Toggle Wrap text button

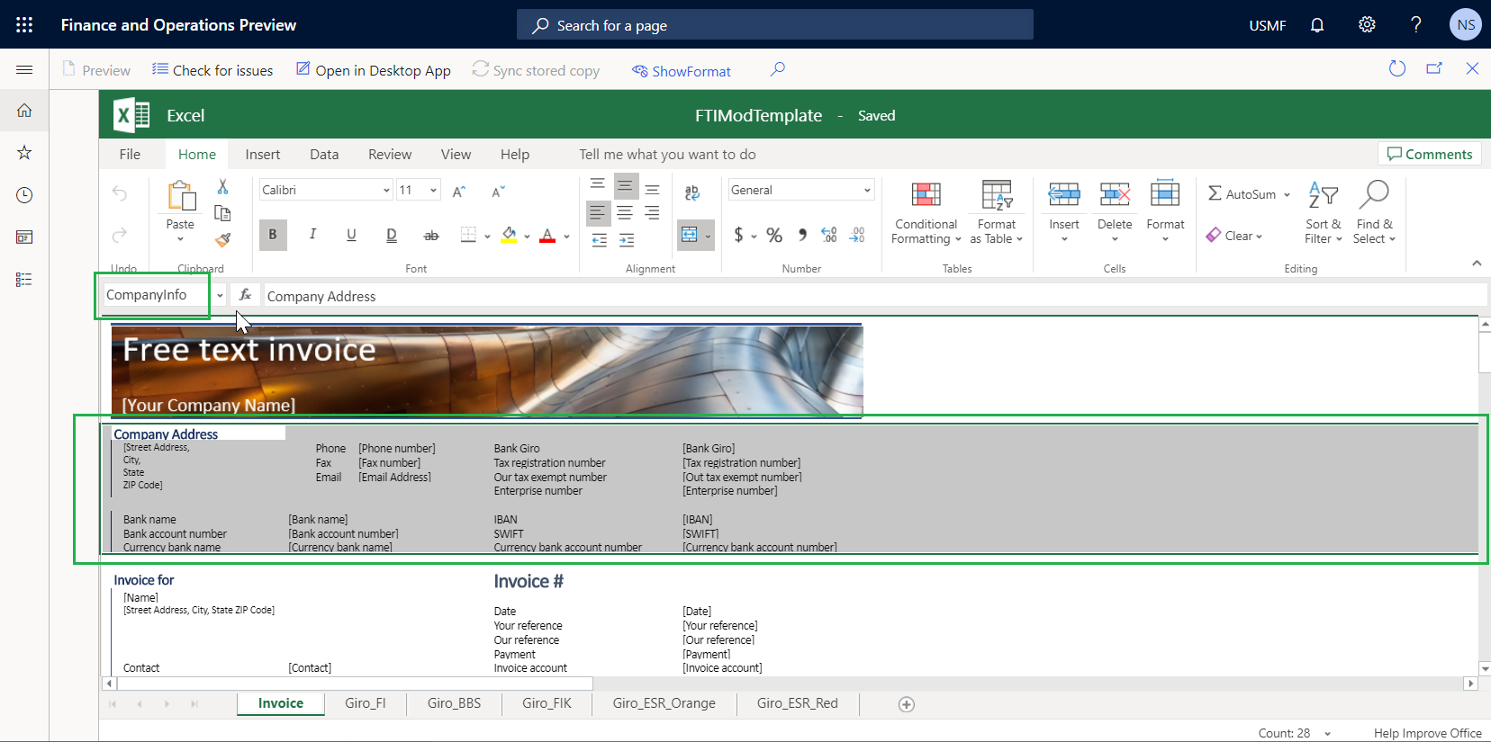[691, 192]
